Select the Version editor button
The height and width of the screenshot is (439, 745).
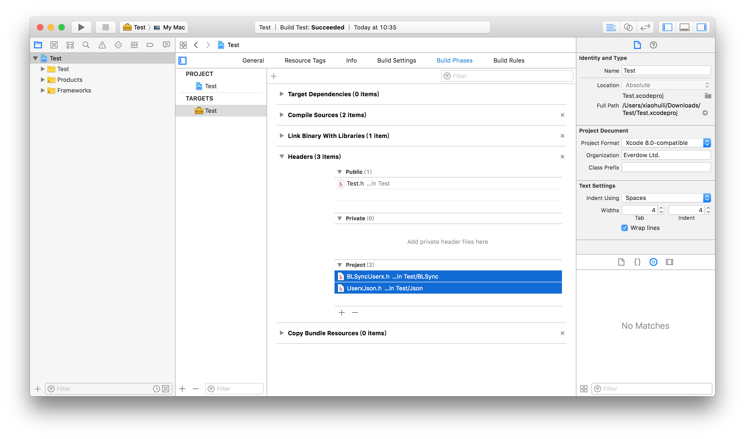[x=645, y=27]
